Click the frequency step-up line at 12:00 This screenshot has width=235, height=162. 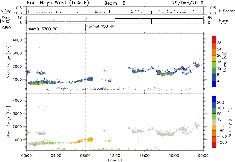point(115,20)
